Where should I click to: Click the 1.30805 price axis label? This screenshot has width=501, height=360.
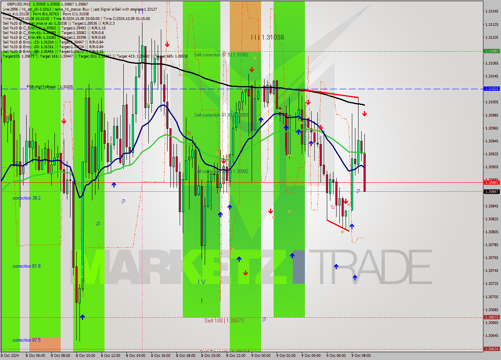click(492, 232)
